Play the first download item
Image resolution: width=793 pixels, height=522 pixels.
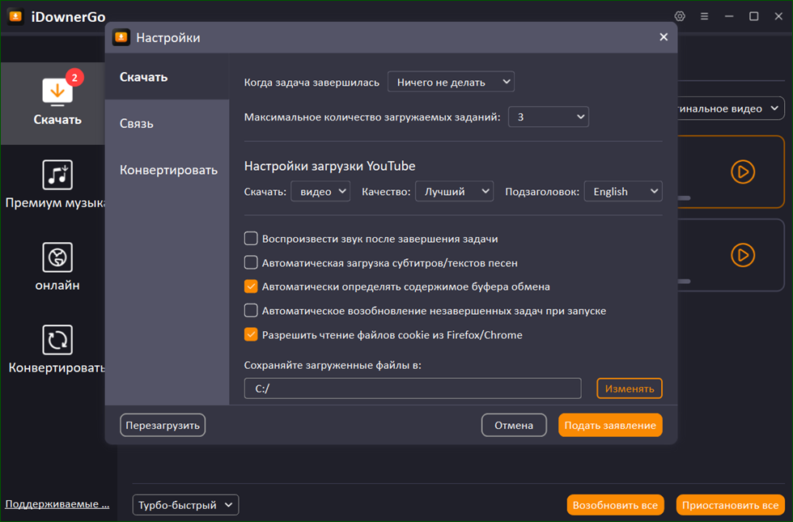pyautogui.click(x=743, y=172)
